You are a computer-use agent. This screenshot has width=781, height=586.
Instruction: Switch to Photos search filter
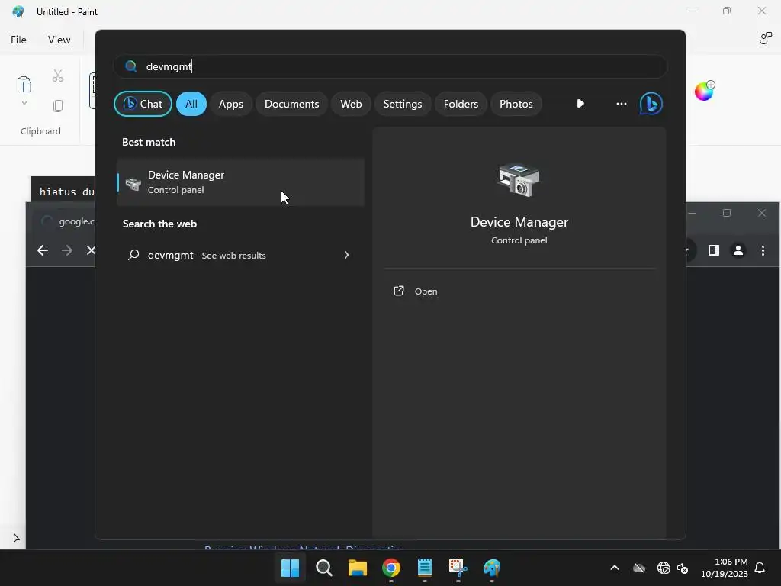516,104
